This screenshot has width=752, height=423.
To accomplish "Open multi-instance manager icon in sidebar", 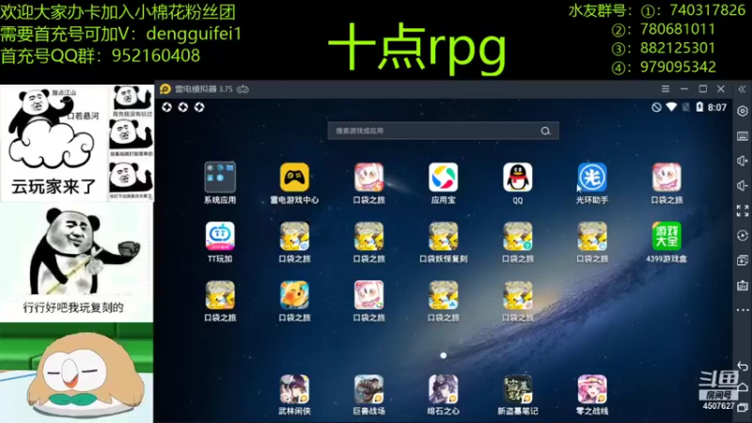I will click(743, 260).
